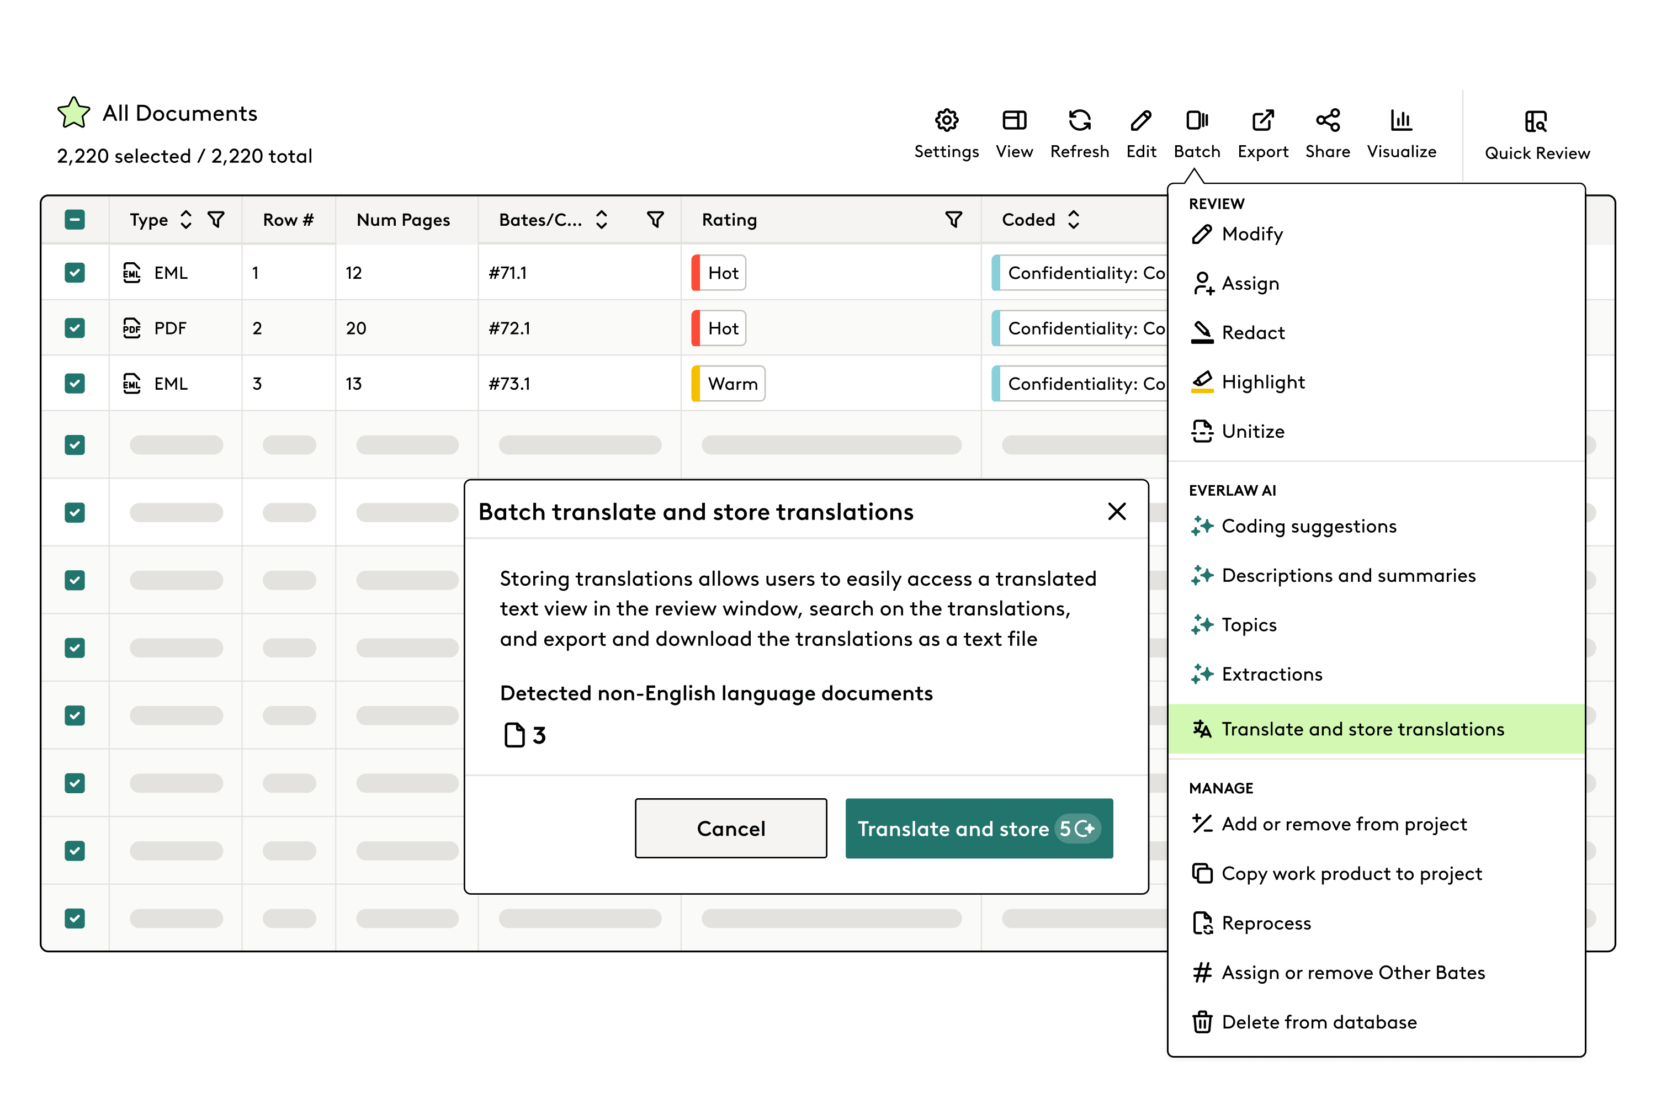Click Bates number #72.1
The height and width of the screenshot is (1104, 1656).
[x=509, y=328]
